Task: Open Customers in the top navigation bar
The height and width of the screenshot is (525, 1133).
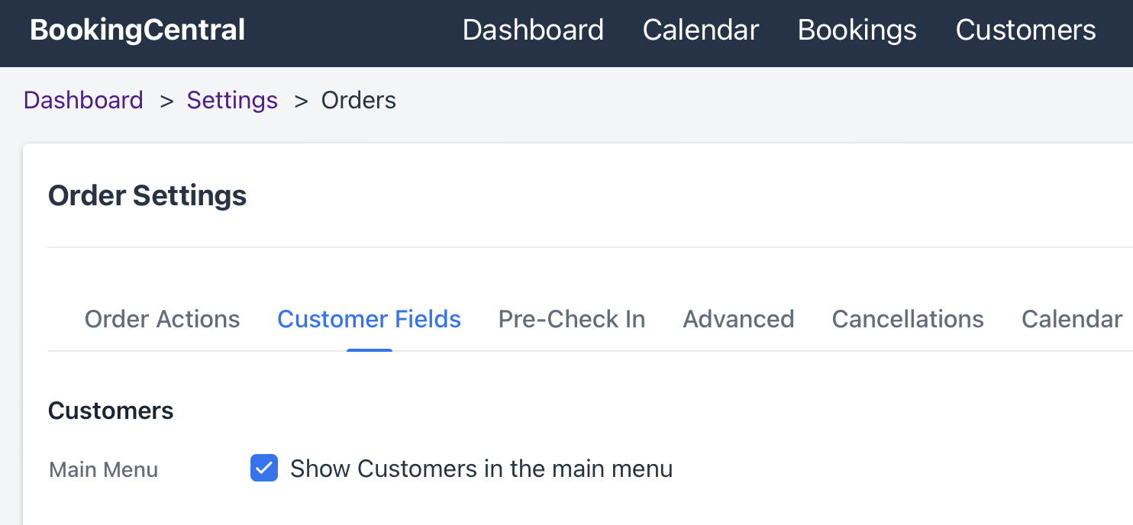Action: click(1025, 30)
